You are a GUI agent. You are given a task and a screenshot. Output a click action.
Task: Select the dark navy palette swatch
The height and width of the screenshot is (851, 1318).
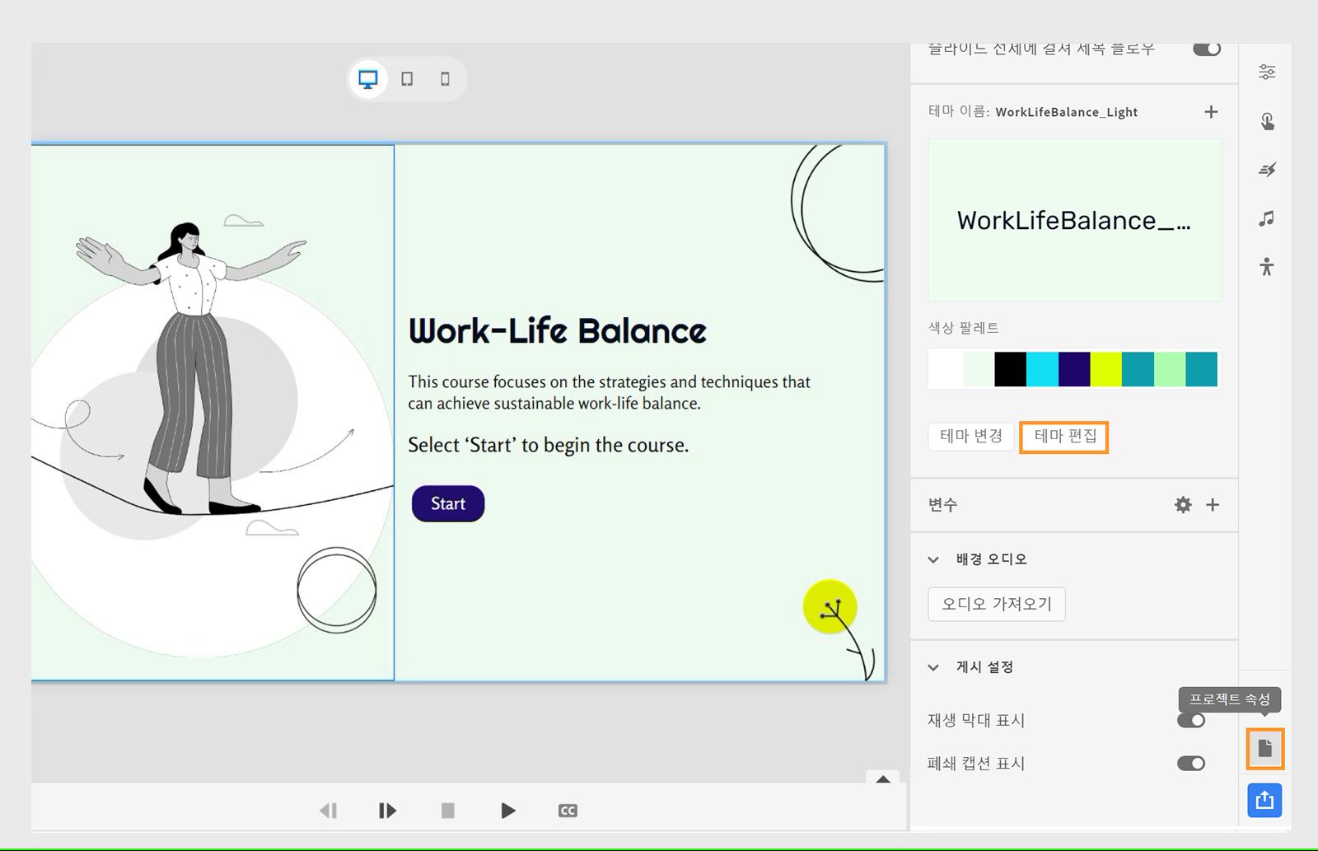(x=1074, y=369)
